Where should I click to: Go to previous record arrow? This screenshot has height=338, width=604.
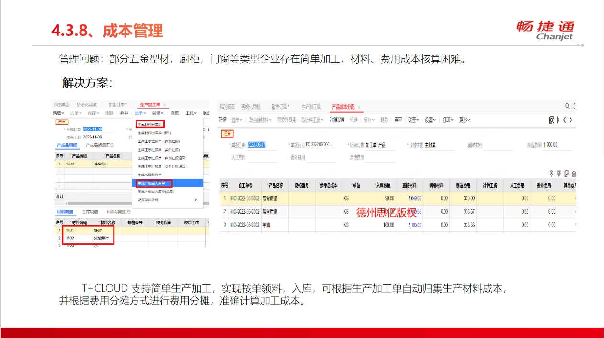pyautogui.click(x=565, y=120)
